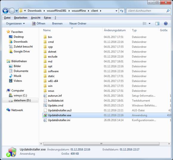Open the Organisieren dropdown menu
Viewport: 173px width, 160px height.
[15, 24]
